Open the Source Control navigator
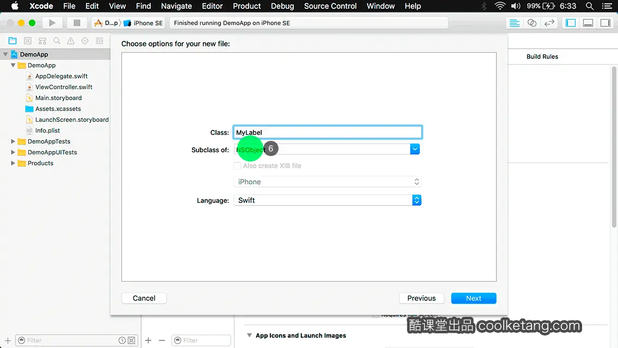The height and width of the screenshot is (348, 618). (x=28, y=41)
